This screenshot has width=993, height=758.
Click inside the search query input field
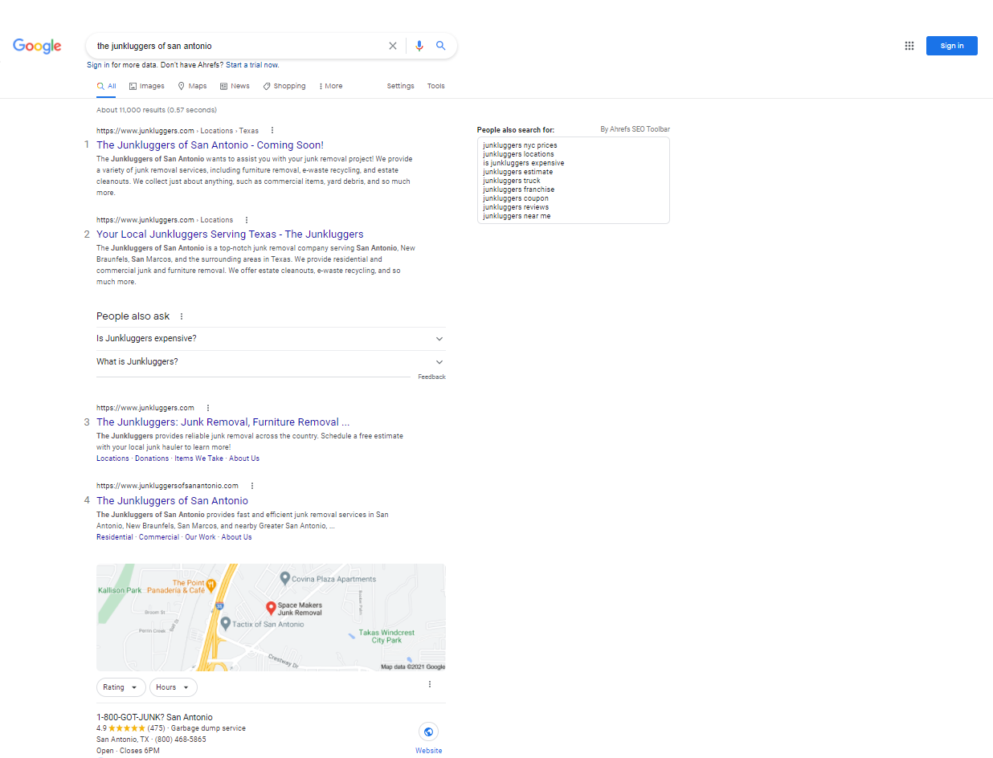point(238,46)
